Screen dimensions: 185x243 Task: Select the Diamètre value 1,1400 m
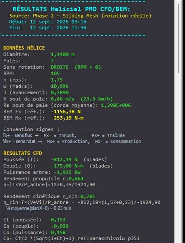[x=63, y=55]
